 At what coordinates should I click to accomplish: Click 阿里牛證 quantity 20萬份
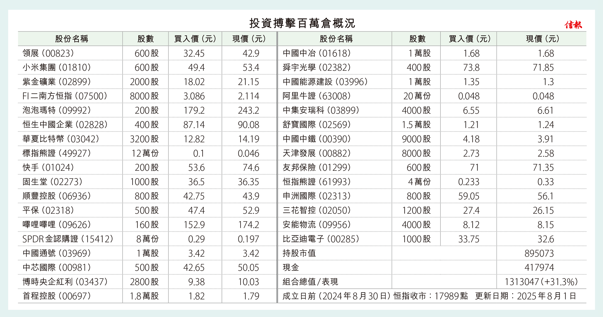point(417,96)
